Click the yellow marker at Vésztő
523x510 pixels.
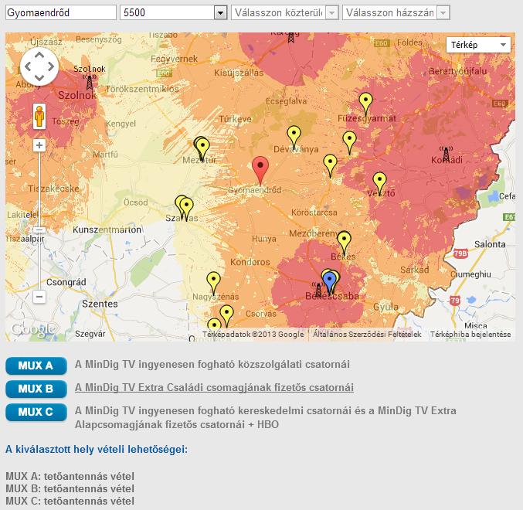point(379,183)
